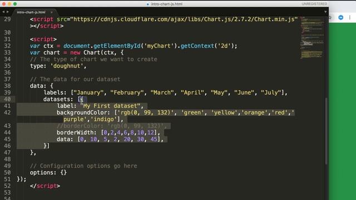The image size is (356, 200).
Task: Click the datasets property name
Action: 57,99
